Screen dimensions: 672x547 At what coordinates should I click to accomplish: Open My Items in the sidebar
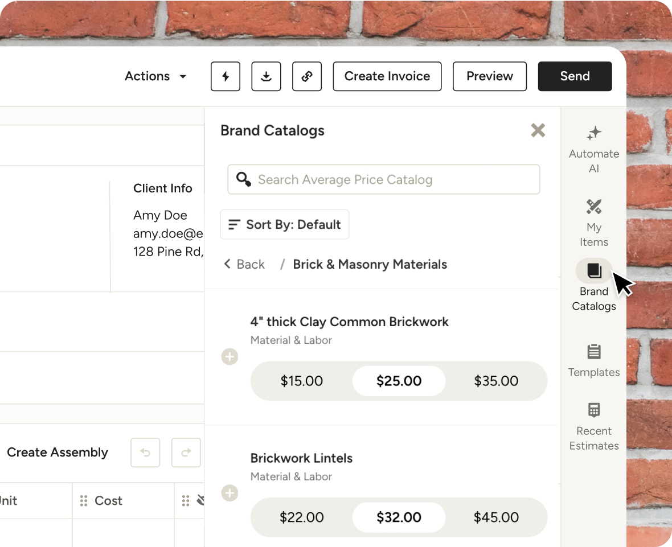[594, 207]
